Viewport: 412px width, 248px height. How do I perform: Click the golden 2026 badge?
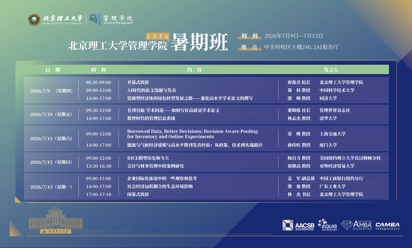pos(158,36)
